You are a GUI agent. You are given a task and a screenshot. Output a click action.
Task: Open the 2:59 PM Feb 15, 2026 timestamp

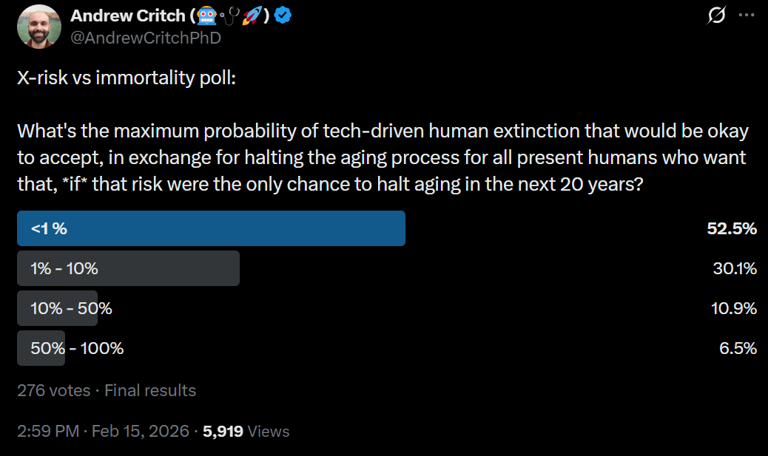pyautogui.click(x=103, y=431)
